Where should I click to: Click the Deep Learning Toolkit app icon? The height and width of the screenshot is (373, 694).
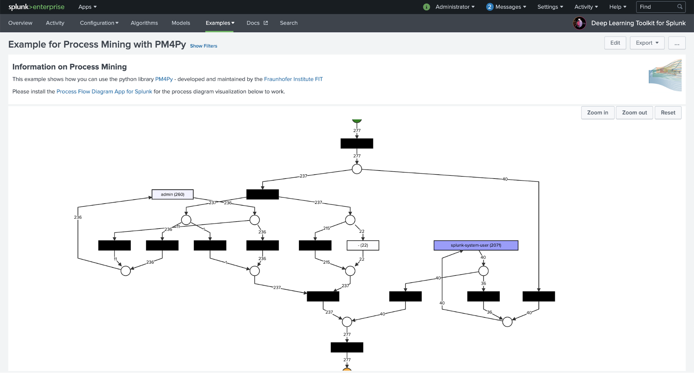(x=579, y=23)
